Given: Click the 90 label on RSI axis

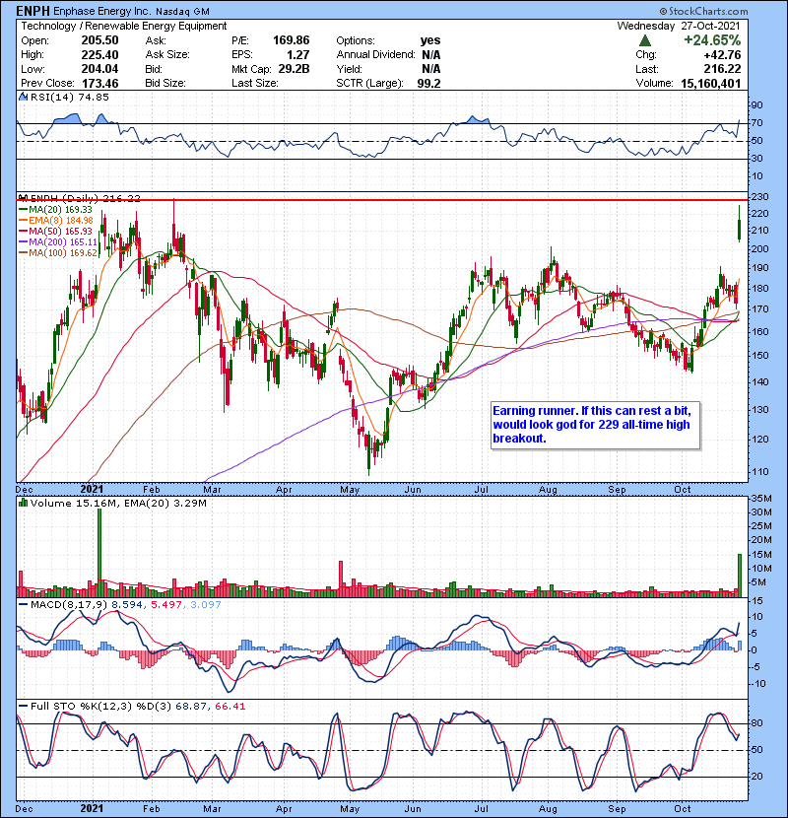Looking at the screenshot, I should [756, 105].
